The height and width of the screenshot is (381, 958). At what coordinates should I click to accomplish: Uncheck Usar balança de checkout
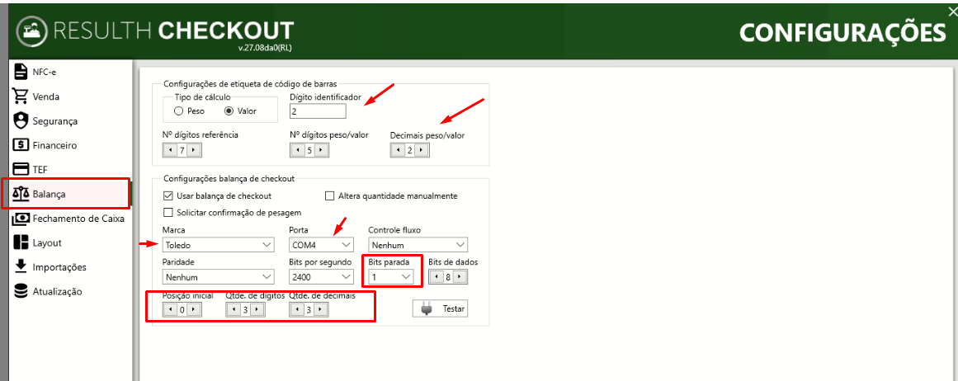(168, 196)
